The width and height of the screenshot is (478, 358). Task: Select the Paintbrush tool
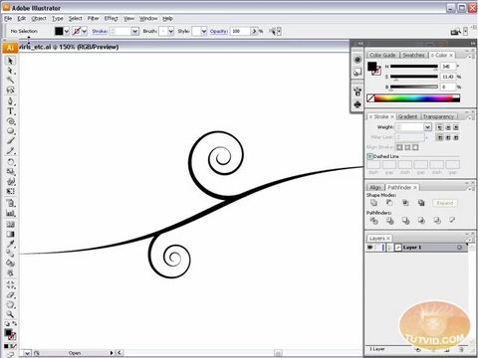click(x=10, y=141)
